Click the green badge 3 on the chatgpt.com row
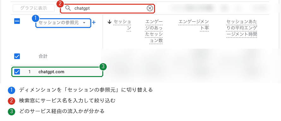 [103, 67]
